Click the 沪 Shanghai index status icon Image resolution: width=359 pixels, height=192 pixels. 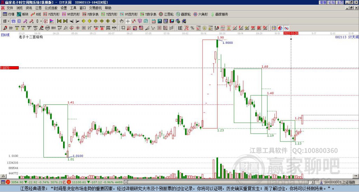click(x=8, y=182)
